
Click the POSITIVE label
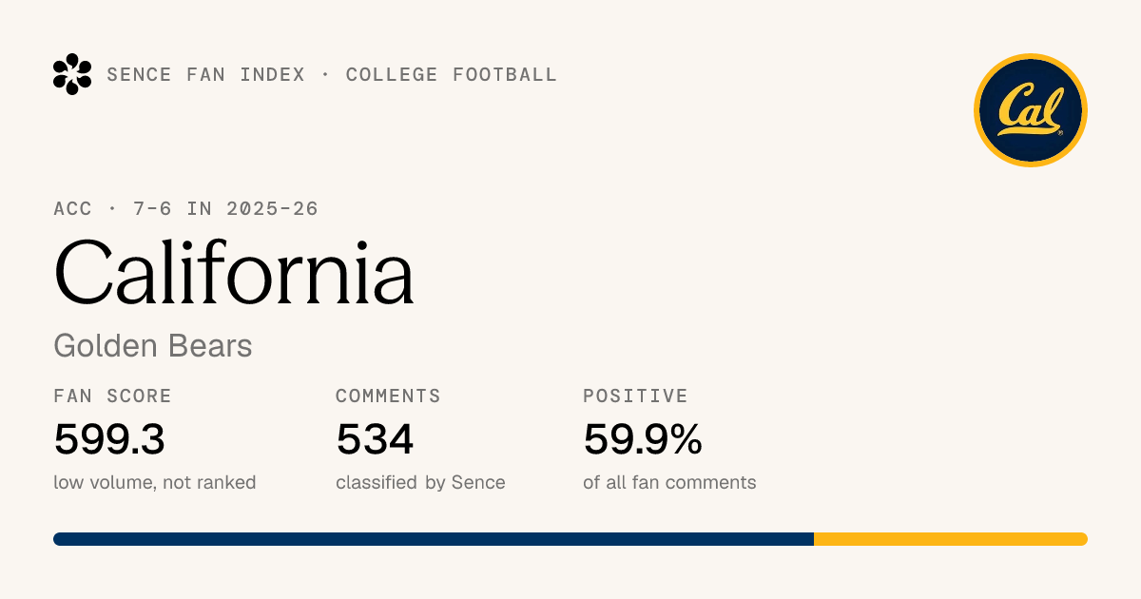(635, 396)
